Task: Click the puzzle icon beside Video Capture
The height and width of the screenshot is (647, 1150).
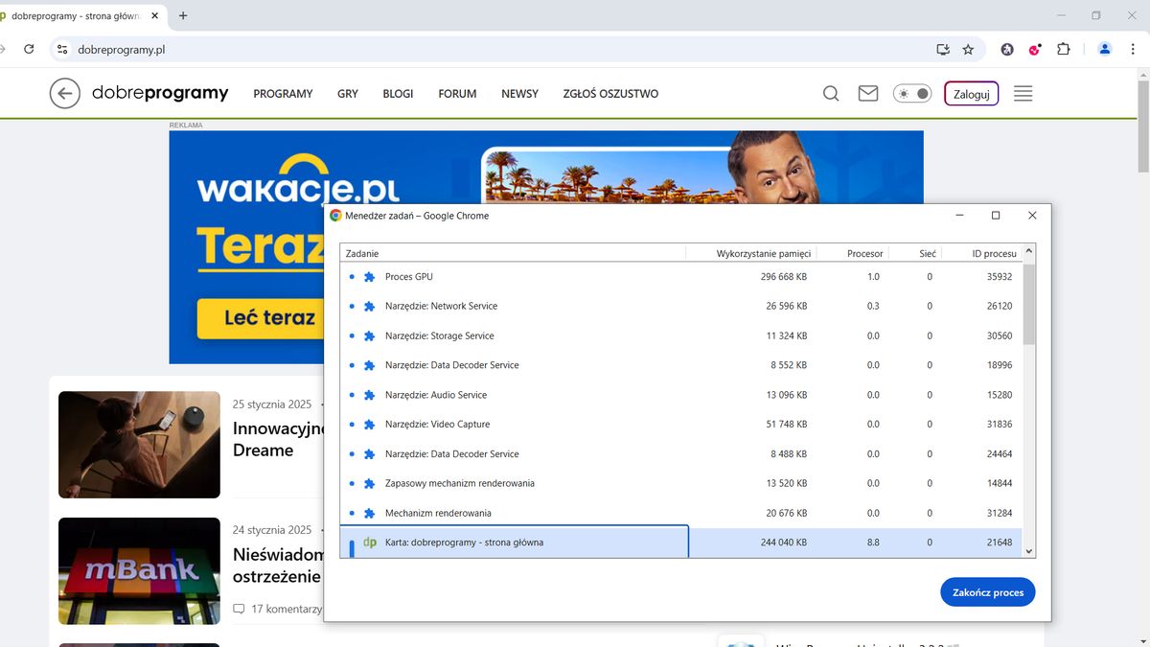Action: tap(369, 425)
